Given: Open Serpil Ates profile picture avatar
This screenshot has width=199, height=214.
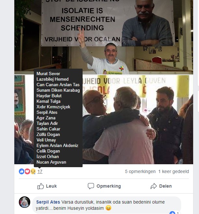Looking at the screenshot, I should click(x=25, y=202).
